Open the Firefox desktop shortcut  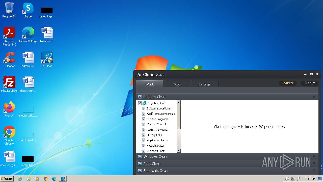(x=9, y=109)
